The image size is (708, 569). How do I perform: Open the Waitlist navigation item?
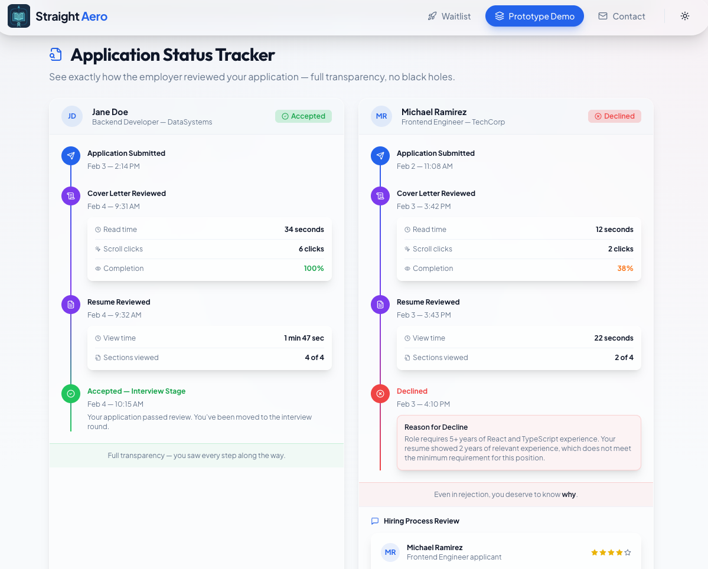pyautogui.click(x=455, y=16)
